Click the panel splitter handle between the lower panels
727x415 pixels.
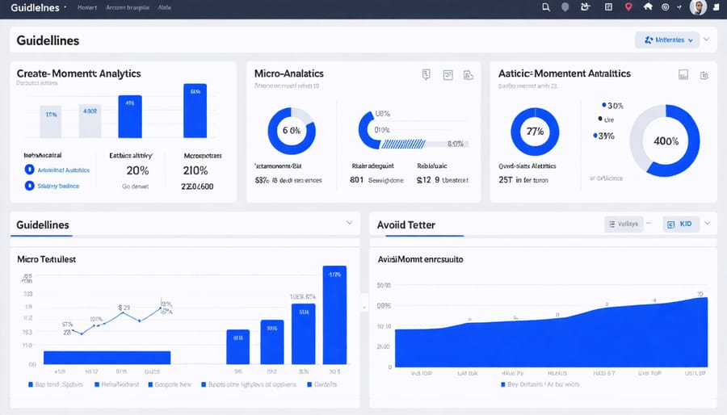(x=364, y=307)
